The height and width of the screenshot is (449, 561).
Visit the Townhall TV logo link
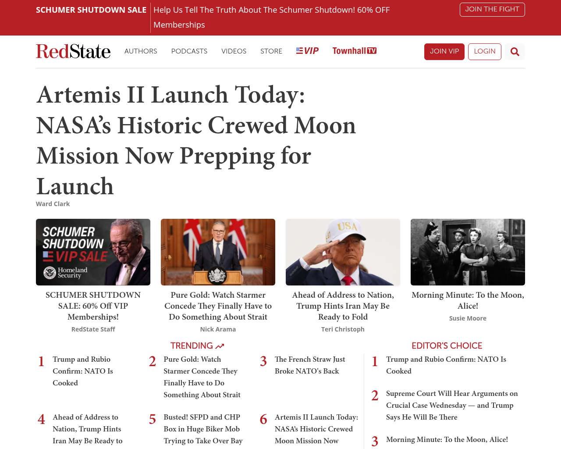(x=354, y=51)
